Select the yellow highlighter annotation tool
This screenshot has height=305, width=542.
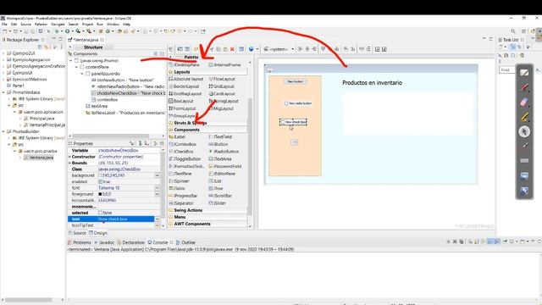[x=524, y=117]
